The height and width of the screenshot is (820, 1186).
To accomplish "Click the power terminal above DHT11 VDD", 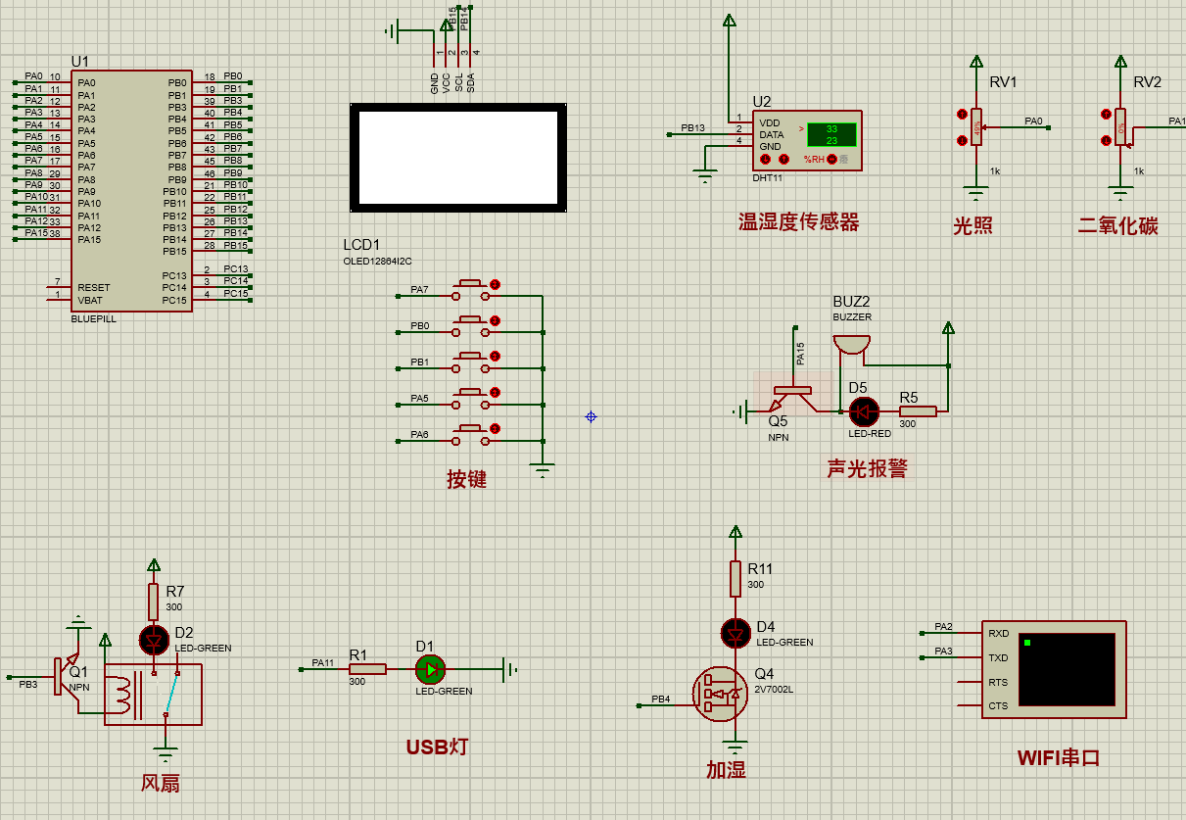I will point(729,22).
